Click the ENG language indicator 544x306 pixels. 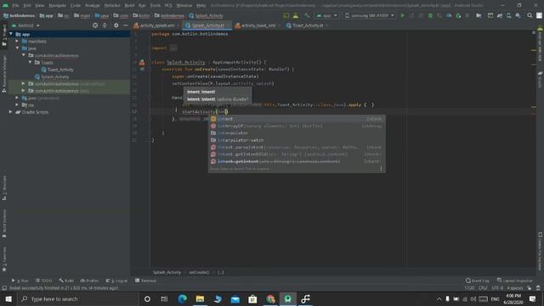tap(495, 298)
